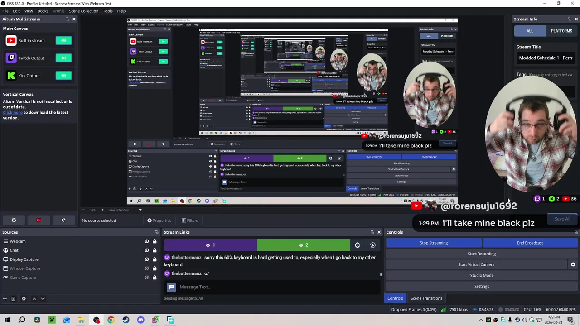
Task: Hide the Webcam source
Action: click(146, 241)
